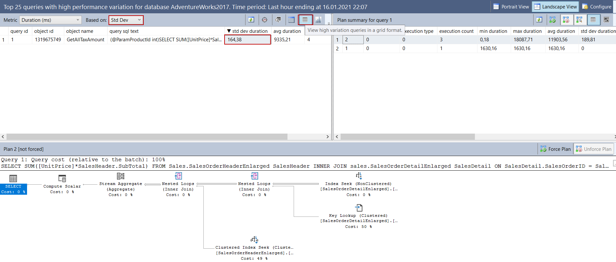
Task: Show high variation queries as bar chart
Action: tap(318, 20)
